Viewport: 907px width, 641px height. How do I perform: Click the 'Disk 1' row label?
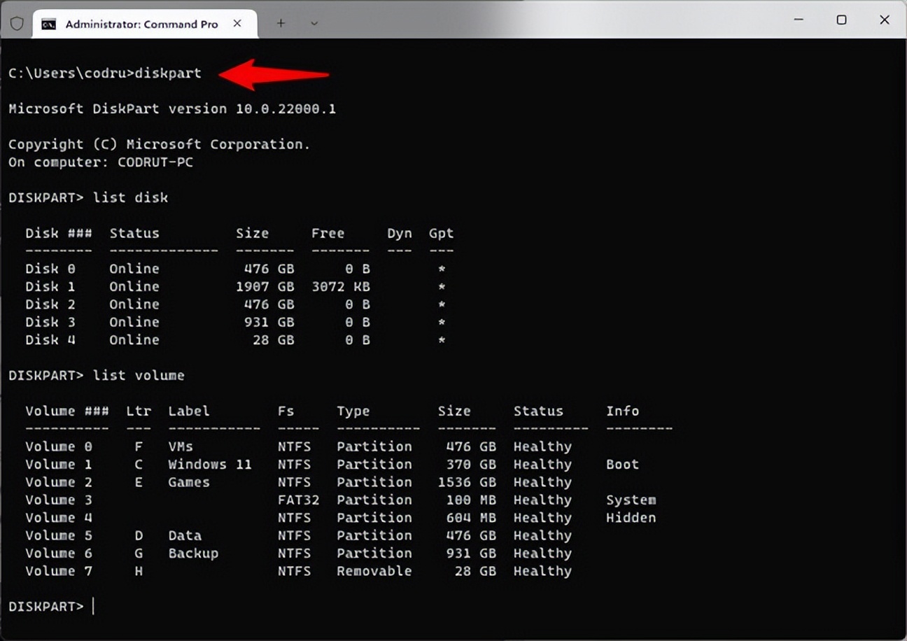50,287
